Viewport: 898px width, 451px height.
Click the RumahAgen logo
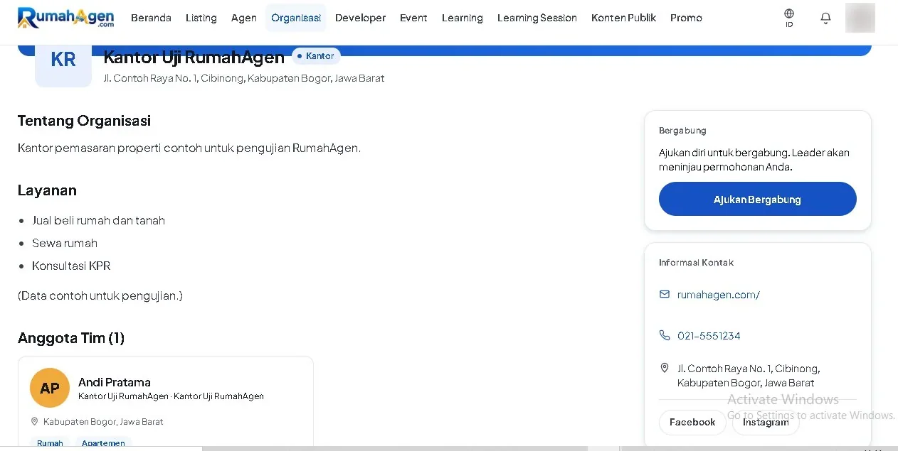click(x=65, y=18)
